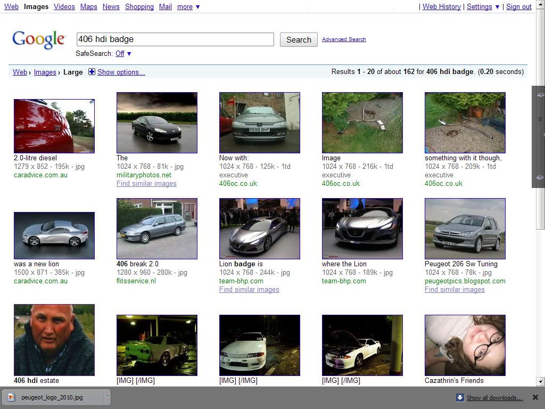
Task: Click the Google logo
Action: click(38, 40)
